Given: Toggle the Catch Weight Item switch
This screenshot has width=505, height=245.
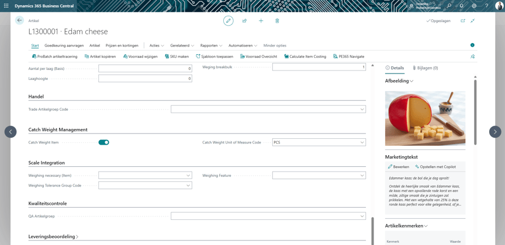Looking at the screenshot, I should coord(103,142).
